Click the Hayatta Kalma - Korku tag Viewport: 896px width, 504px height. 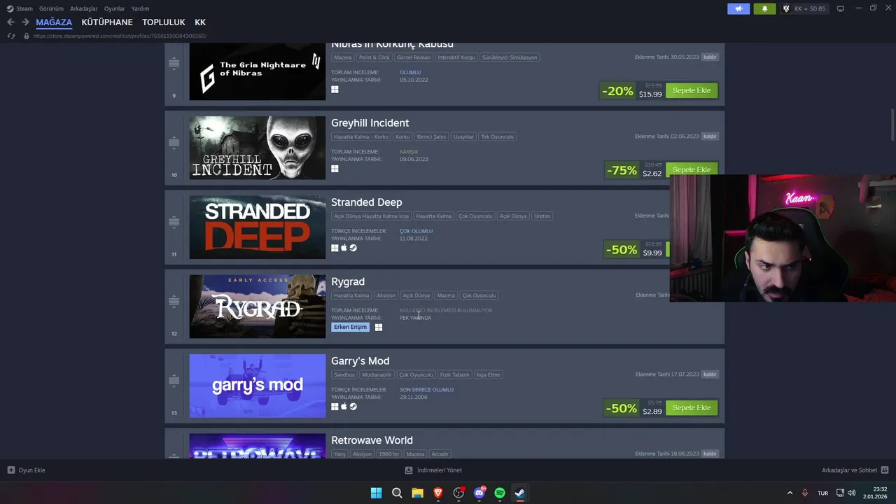[361, 136]
